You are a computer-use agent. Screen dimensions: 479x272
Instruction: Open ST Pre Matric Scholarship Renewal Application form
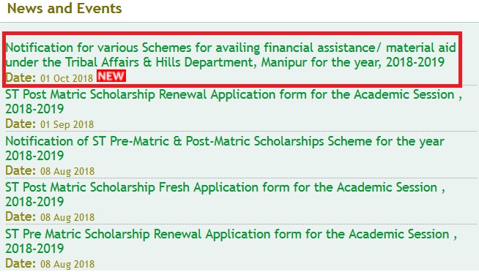tap(231, 241)
